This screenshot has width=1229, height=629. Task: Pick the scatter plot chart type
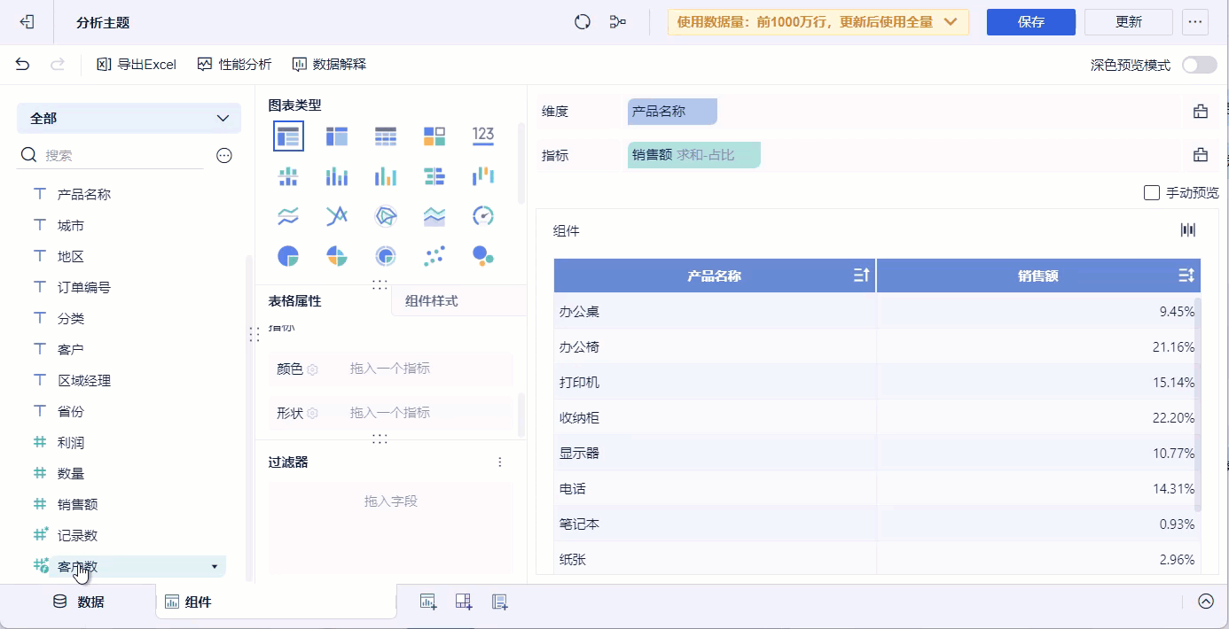click(x=434, y=257)
